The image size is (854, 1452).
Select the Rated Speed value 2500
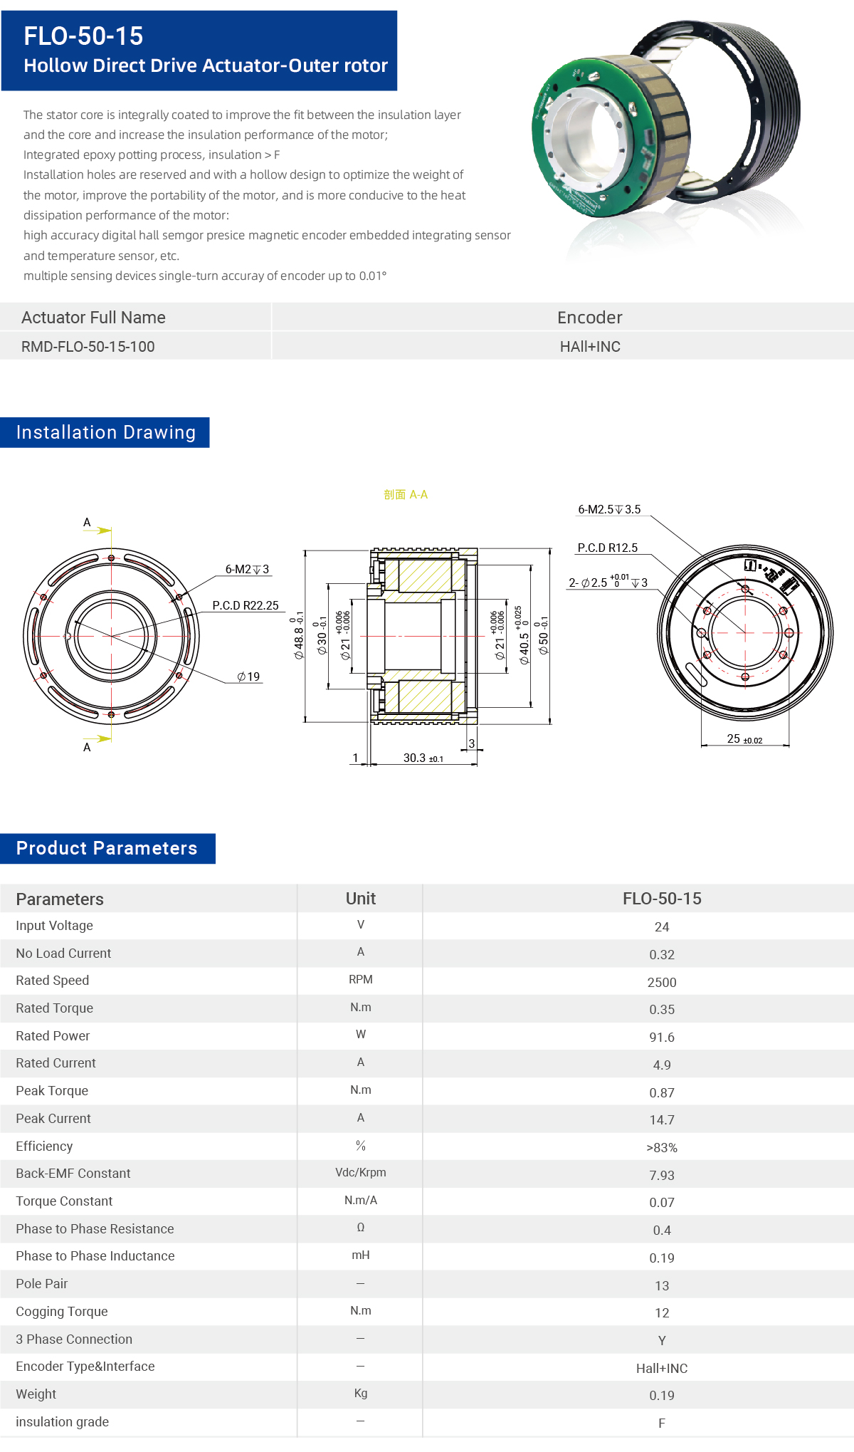(662, 982)
